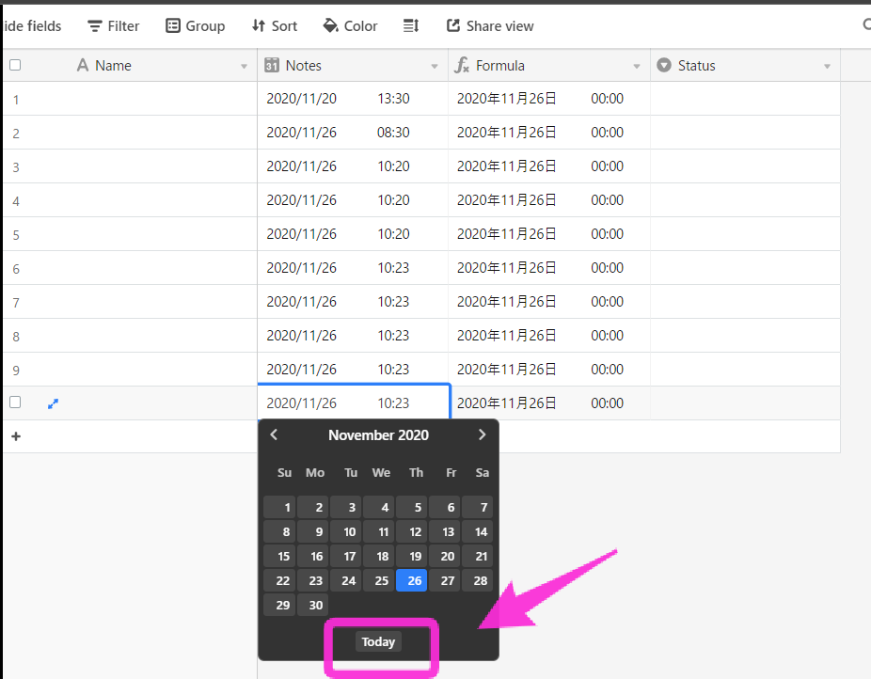
Task: Open Share view
Action: pos(490,26)
